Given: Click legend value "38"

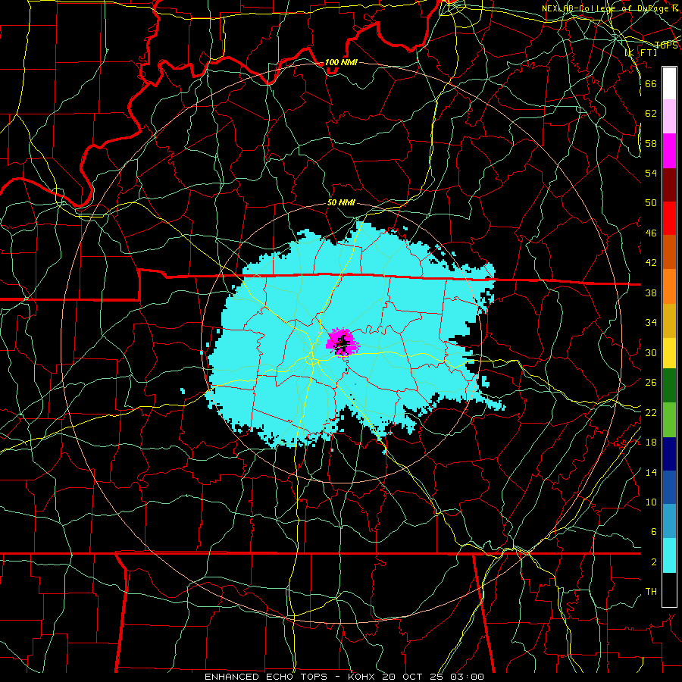Looking at the screenshot, I should pyautogui.click(x=651, y=293).
